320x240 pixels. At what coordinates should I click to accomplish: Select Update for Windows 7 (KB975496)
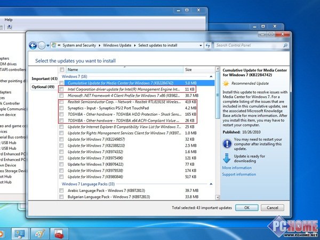pyautogui.click(x=136, y=158)
